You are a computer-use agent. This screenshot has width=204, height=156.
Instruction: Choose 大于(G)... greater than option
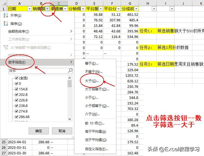(91, 81)
